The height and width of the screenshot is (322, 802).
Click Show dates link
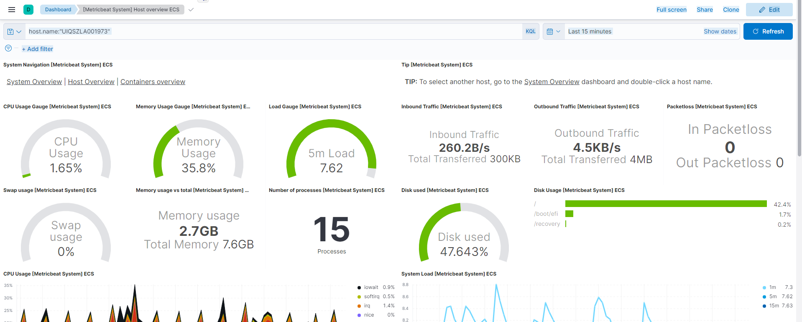point(720,31)
